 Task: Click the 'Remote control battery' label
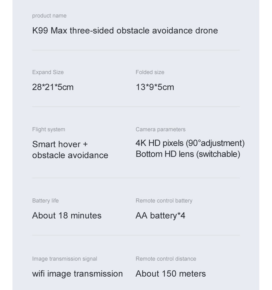(164, 201)
